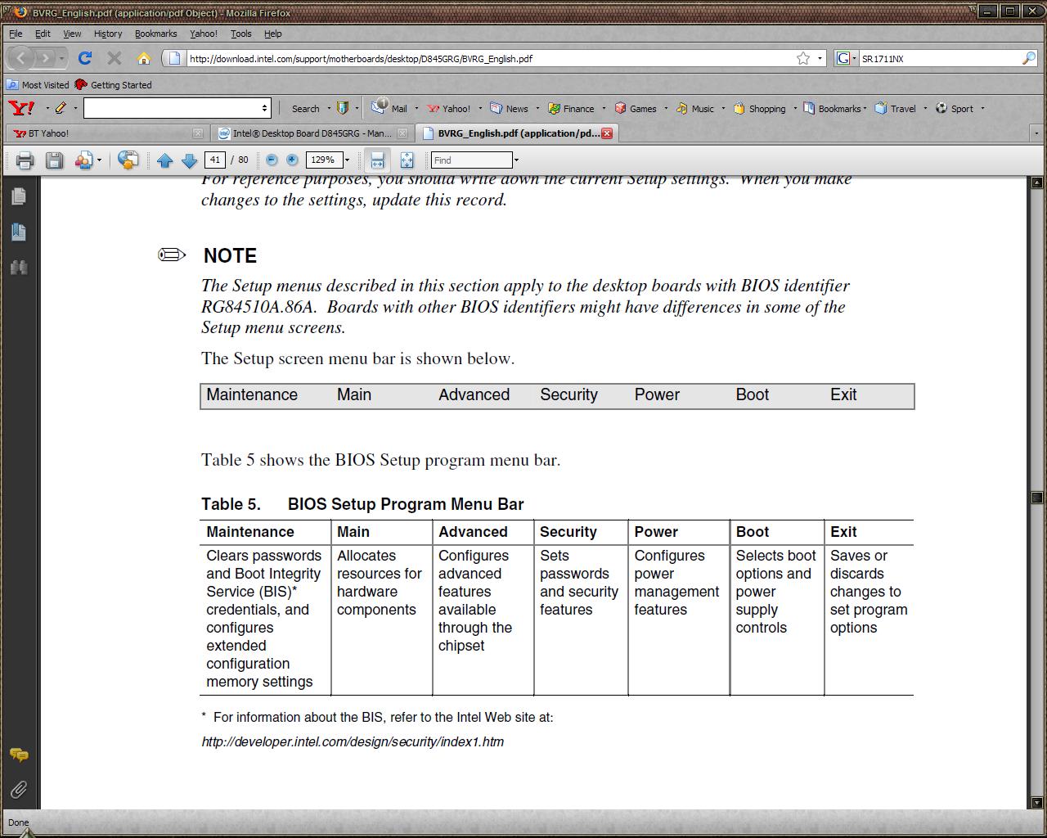Go to next PDF page
1047x838 pixels.
189,160
